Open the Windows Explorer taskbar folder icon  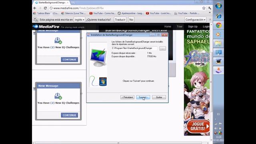click(218, 43)
